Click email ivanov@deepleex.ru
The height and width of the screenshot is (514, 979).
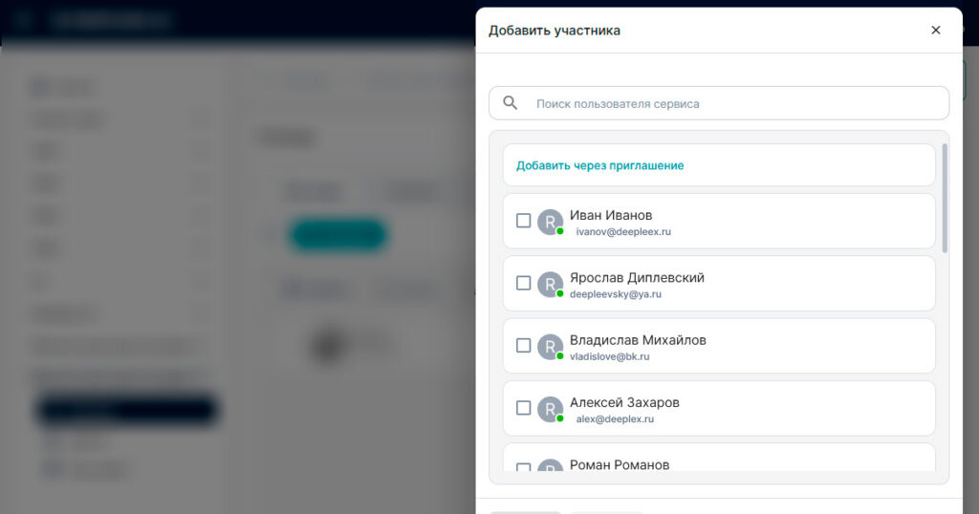(x=623, y=231)
